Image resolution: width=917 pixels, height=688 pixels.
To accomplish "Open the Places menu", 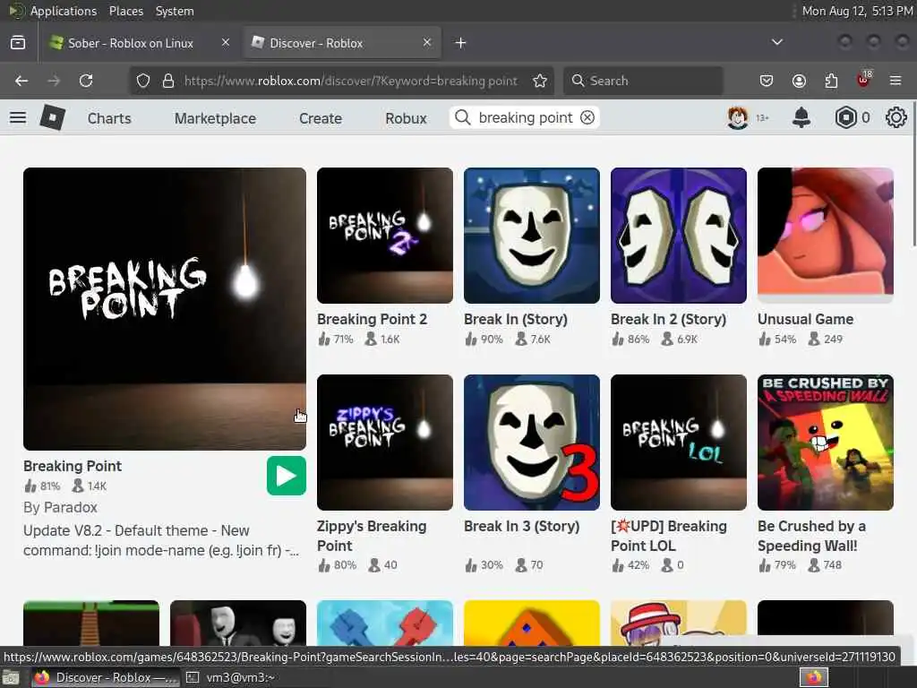I will (125, 11).
